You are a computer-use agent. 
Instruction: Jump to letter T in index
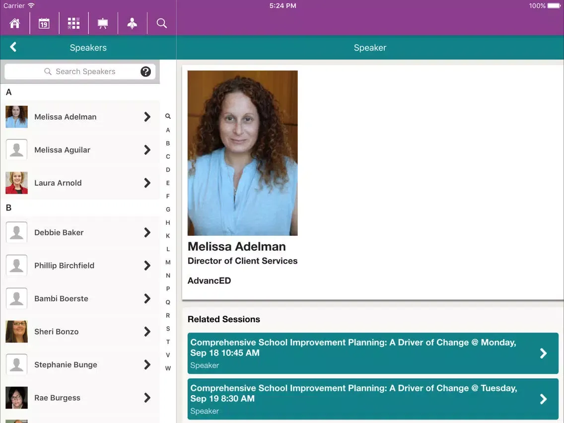(168, 342)
